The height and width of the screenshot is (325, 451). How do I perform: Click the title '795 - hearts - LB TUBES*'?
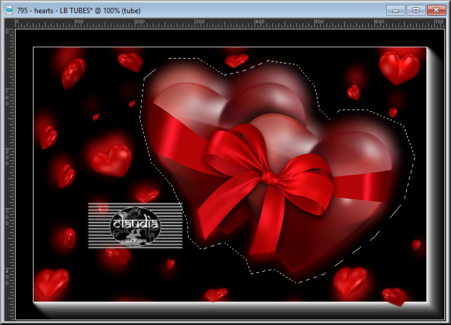53,11
